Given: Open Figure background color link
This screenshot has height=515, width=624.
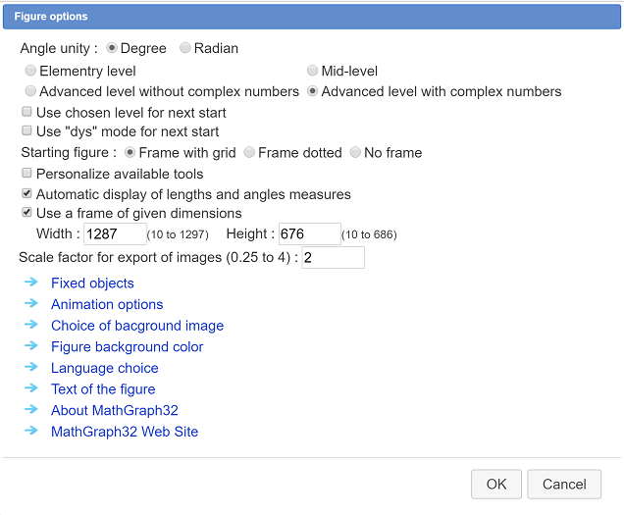Looking at the screenshot, I should [127, 346].
